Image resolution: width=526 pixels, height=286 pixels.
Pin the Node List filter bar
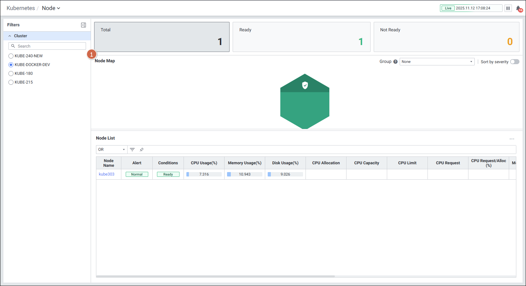[141, 150]
